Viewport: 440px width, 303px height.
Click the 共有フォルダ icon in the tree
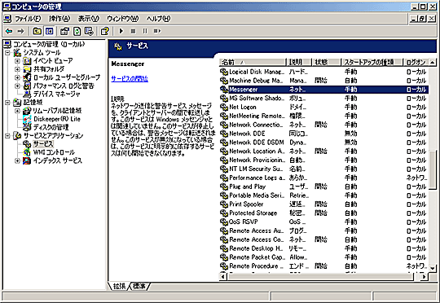click(x=27, y=69)
